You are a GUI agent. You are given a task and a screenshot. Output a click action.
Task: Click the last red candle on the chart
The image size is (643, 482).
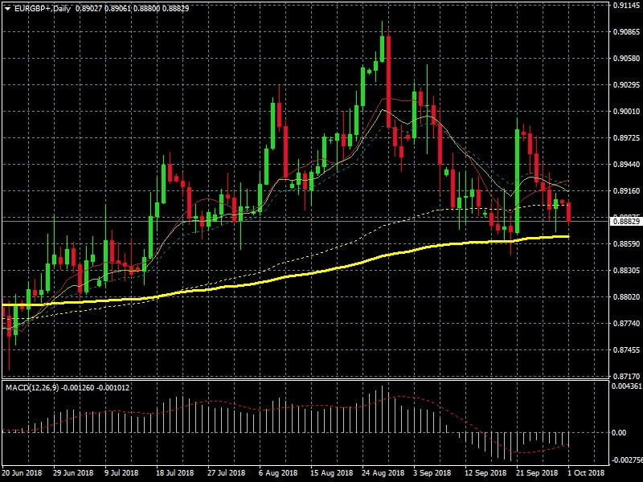click(569, 211)
